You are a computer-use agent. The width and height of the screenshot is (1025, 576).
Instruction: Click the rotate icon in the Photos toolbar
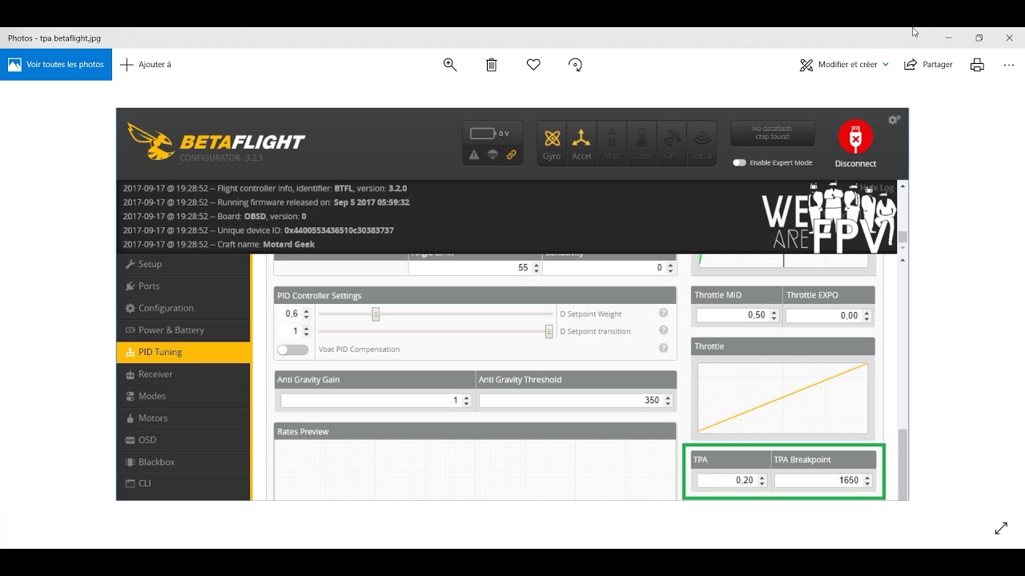click(575, 65)
